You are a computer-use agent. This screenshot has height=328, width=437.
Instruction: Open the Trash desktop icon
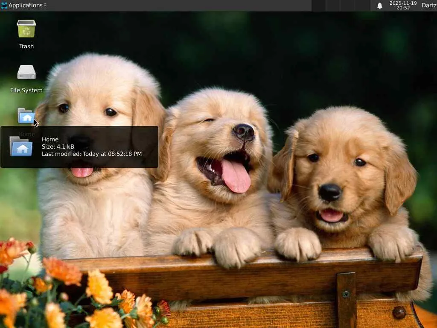[x=26, y=29]
